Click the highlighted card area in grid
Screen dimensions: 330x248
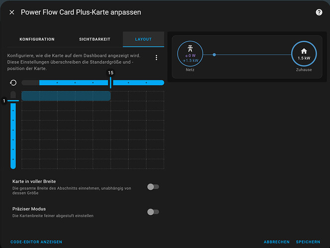click(x=66, y=96)
